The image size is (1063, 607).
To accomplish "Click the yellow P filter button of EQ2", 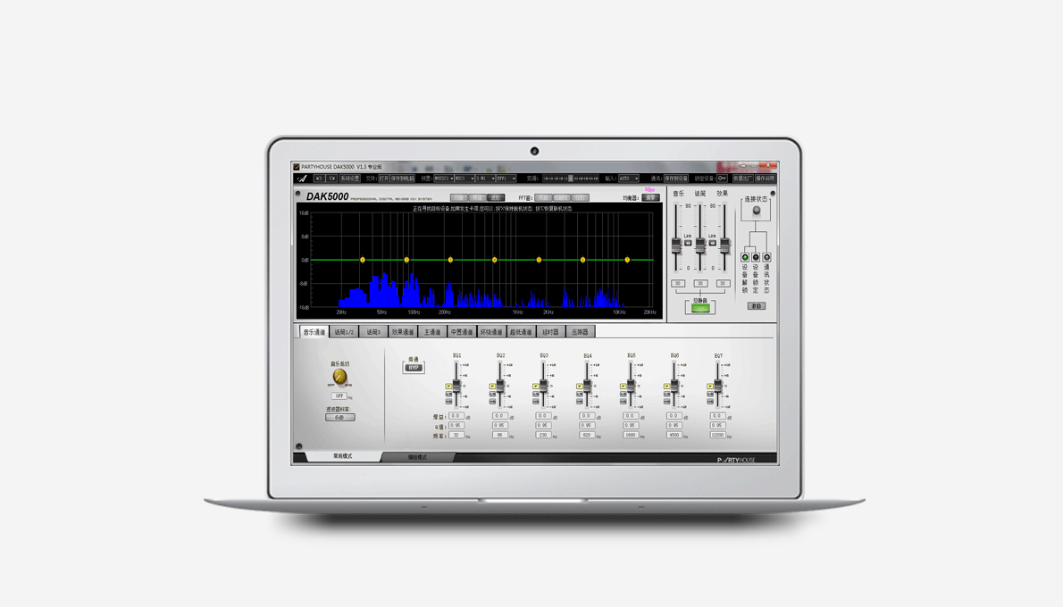I will pyautogui.click(x=492, y=387).
